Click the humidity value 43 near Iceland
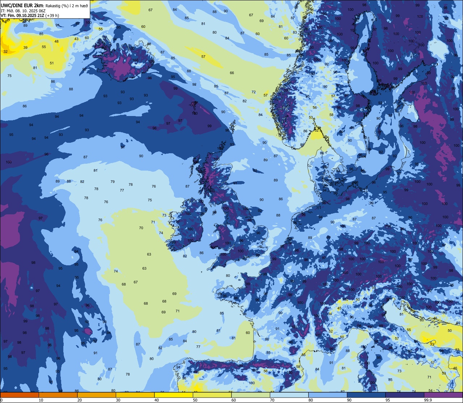Screen dimensions: 463x403 [76, 39]
